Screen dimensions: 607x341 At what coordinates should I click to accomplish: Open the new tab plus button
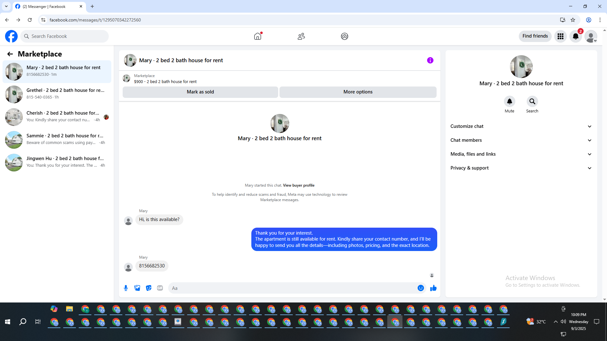92,6
